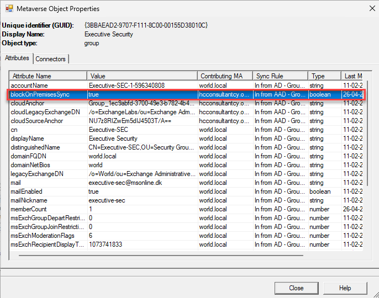Click the Contributing MA column header
This screenshot has height=298, width=379.
pos(224,76)
